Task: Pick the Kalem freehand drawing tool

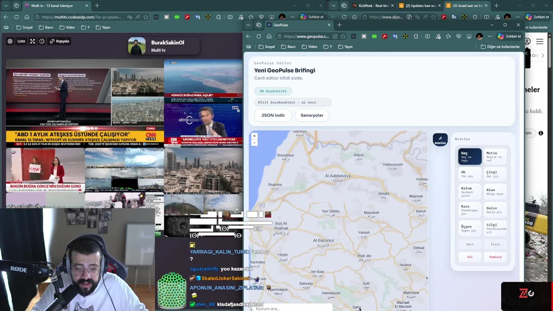Action: coord(470,192)
